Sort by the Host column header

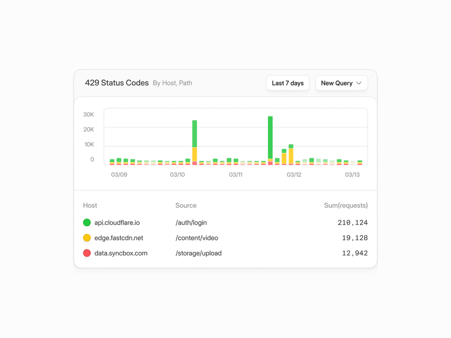pyautogui.click(x=90, y=206)
